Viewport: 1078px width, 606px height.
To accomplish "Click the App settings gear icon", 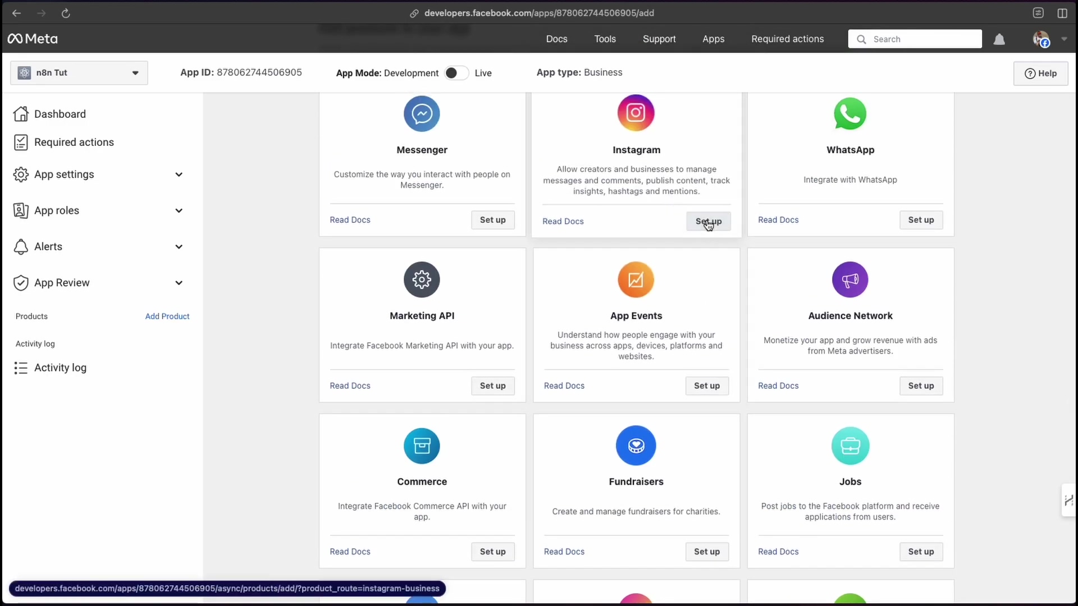I will pyautogui.click(x=21, y=175).
